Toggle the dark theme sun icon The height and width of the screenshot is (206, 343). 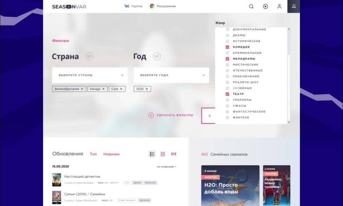tap(294, 6)
